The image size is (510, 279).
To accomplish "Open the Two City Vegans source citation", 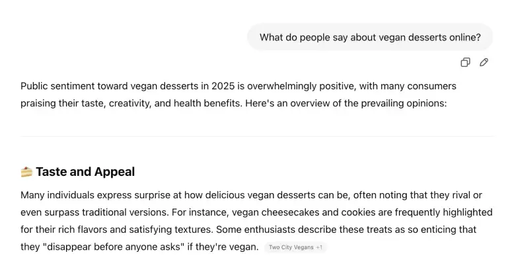I will coord(291,247).
